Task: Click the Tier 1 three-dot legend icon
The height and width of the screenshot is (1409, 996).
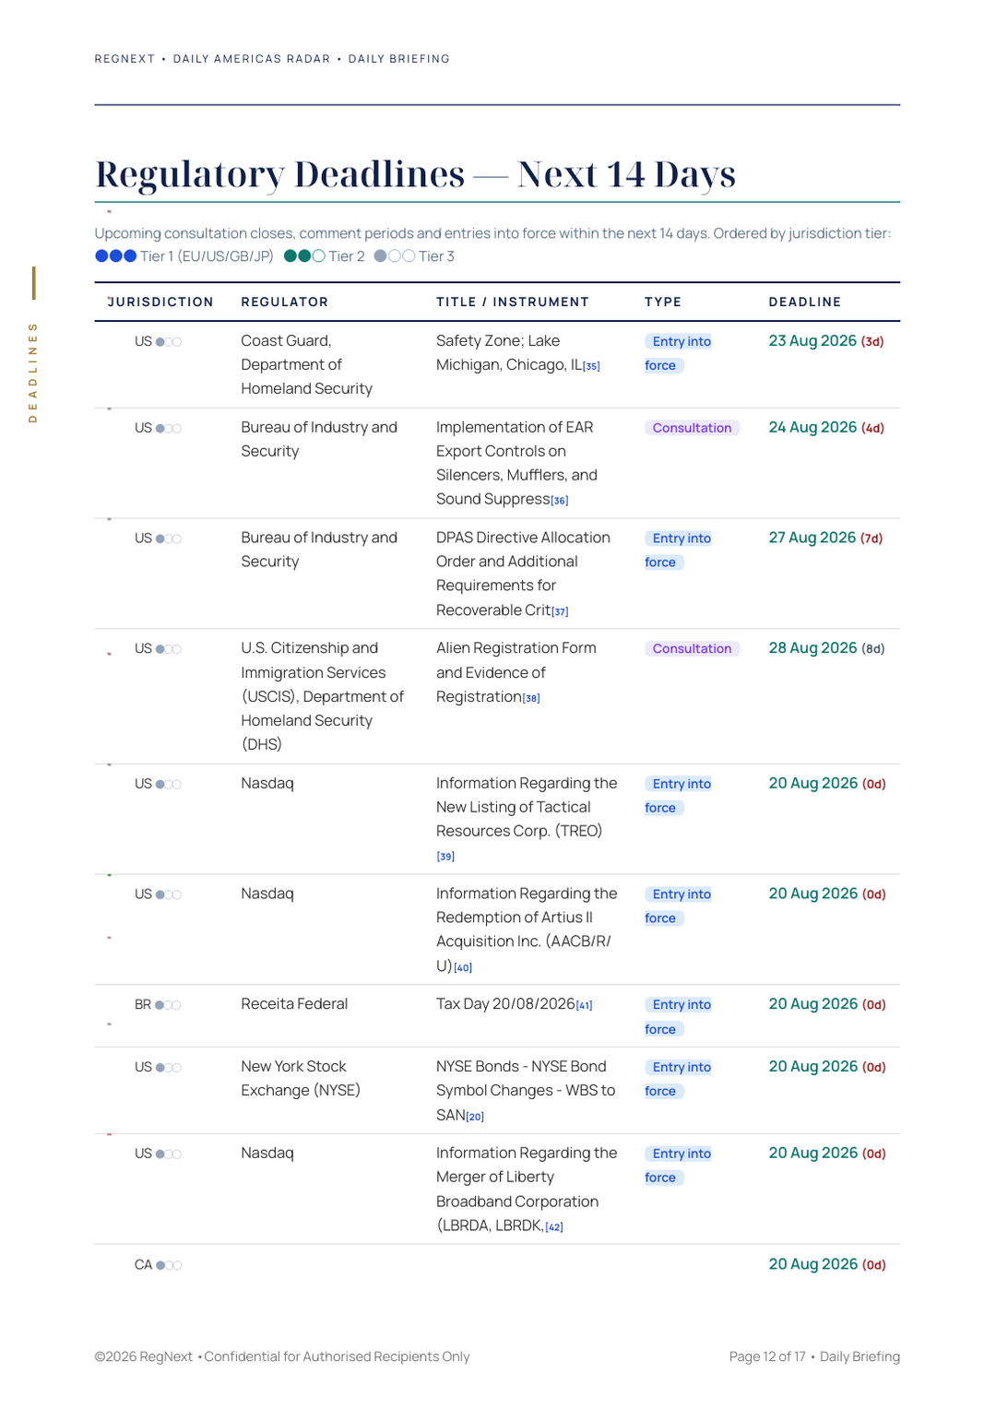Action: pyautogui.click(x=116, y=256)
